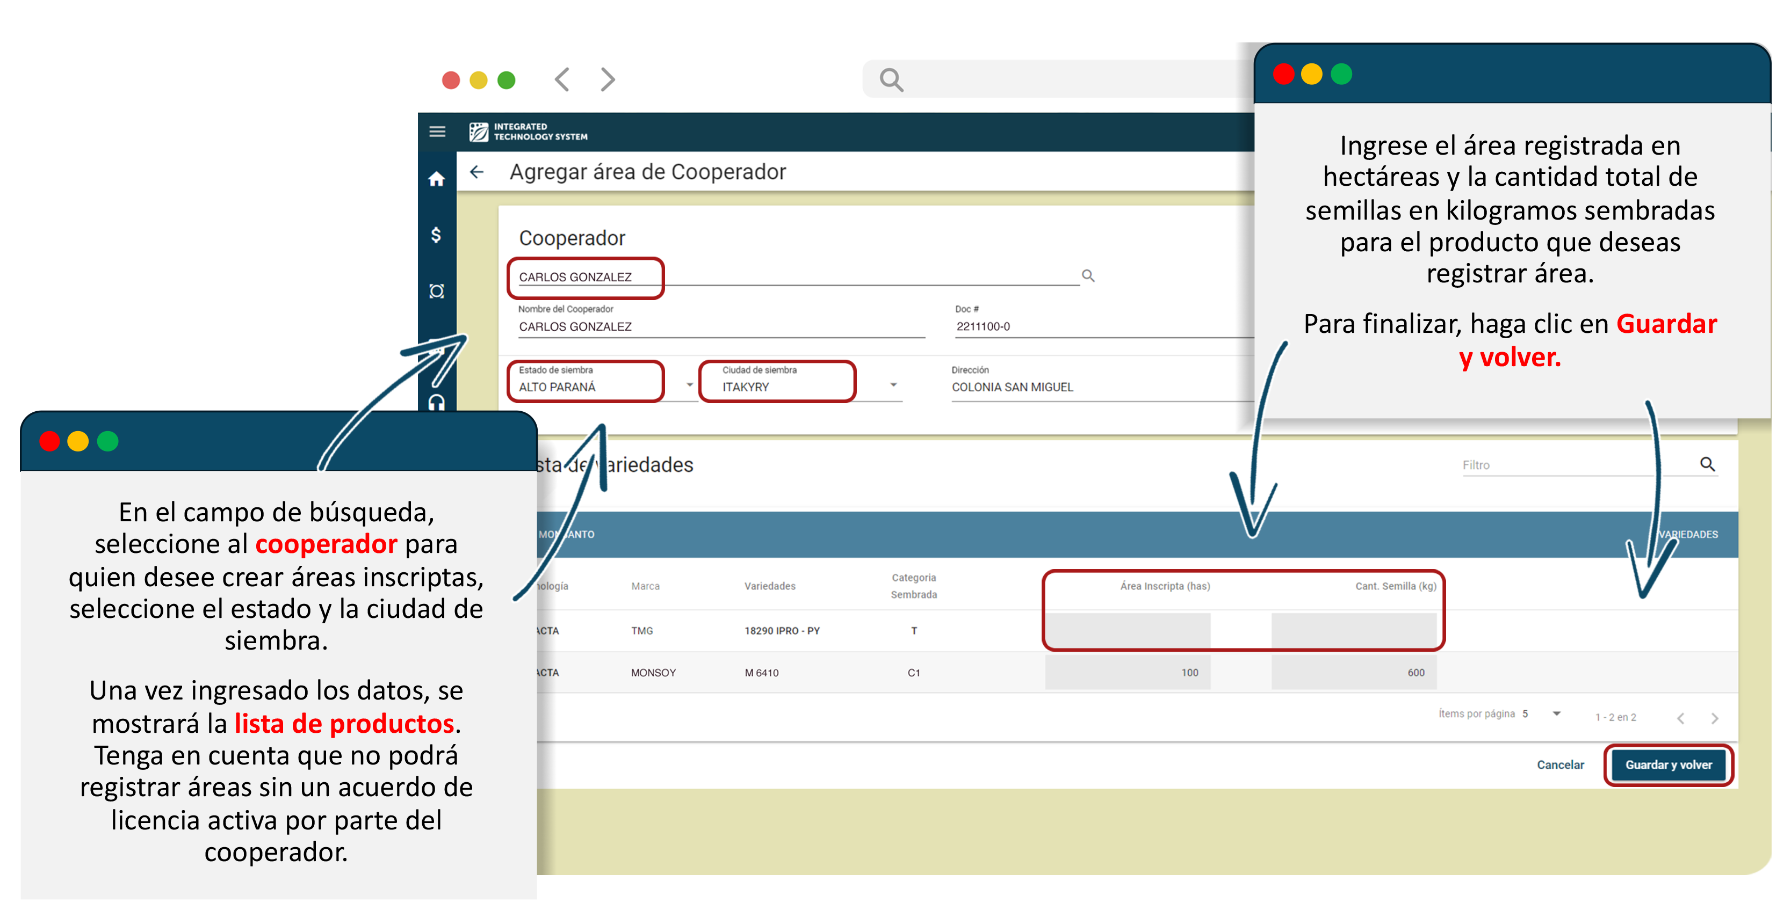Expand the Estado de siembra dropdown
Screen dimensions: 1791x918
689,384
